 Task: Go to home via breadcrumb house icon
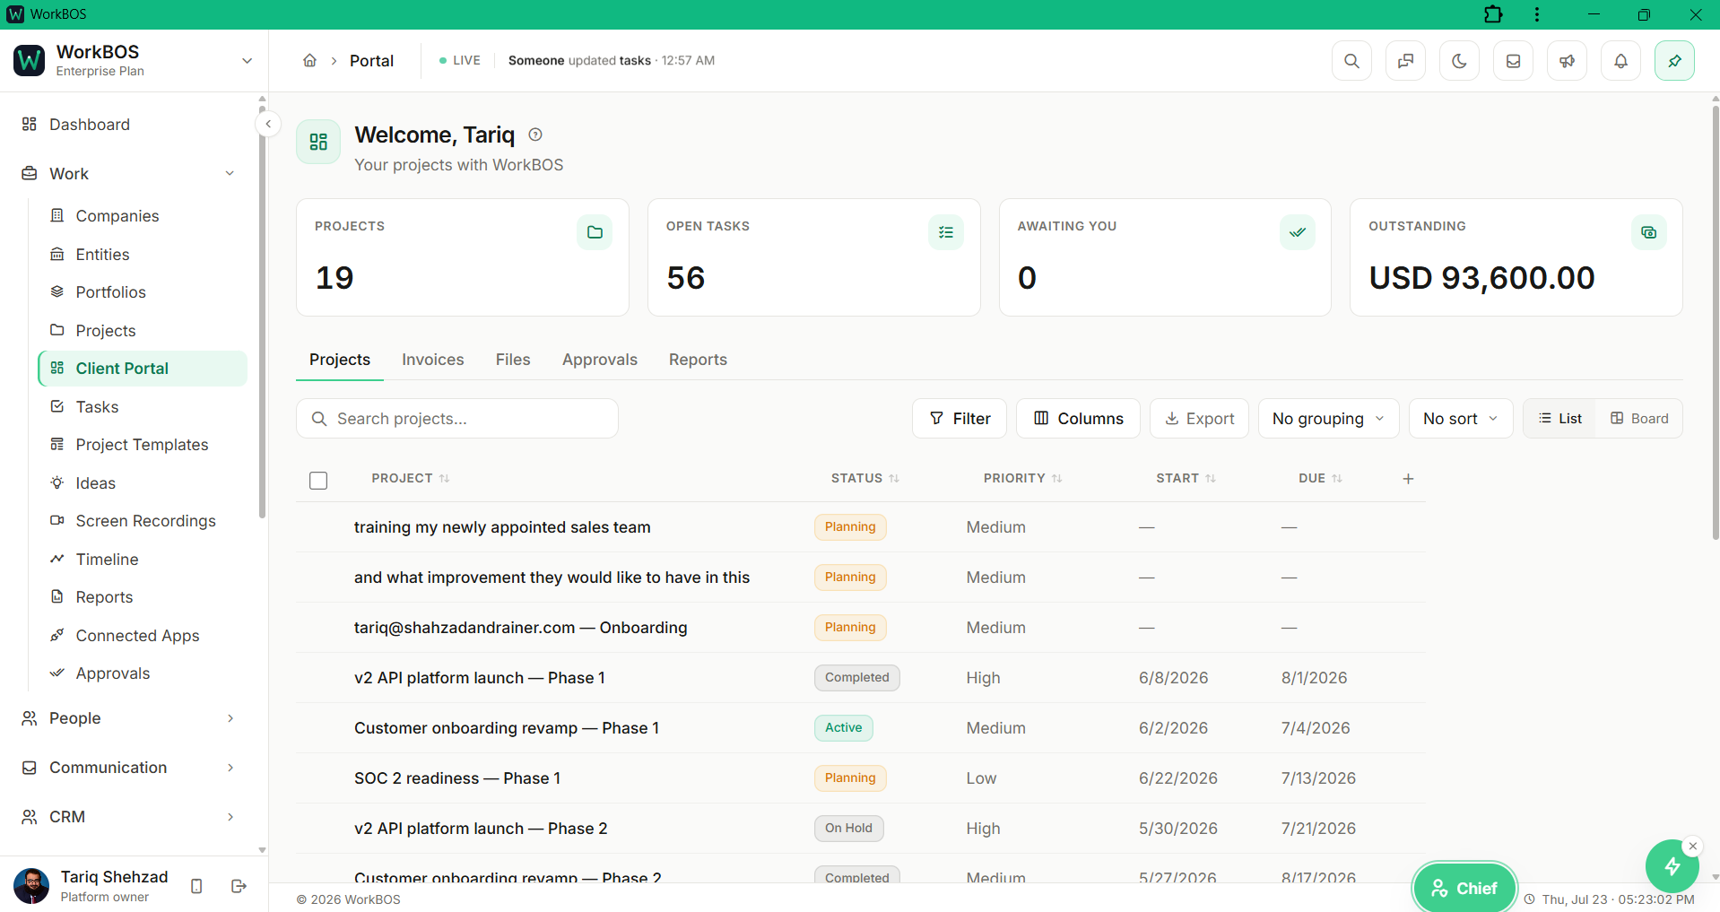[x=309, y=60]
